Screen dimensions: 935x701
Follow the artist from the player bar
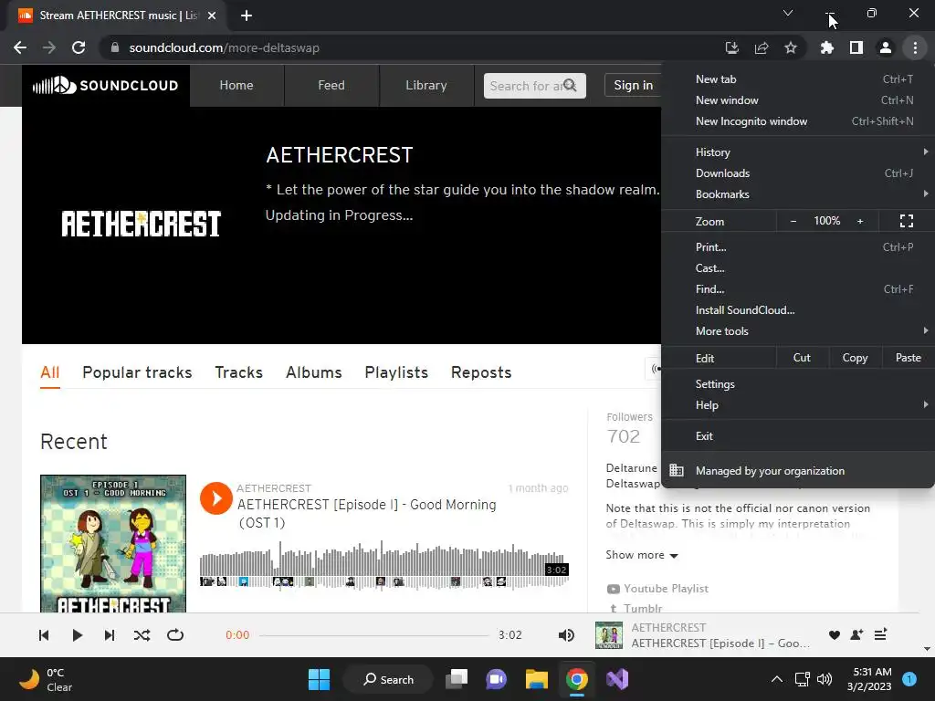(x=856, y=635)
